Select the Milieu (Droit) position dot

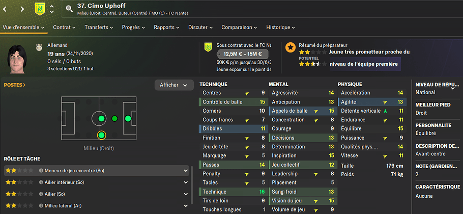[101, 136]
